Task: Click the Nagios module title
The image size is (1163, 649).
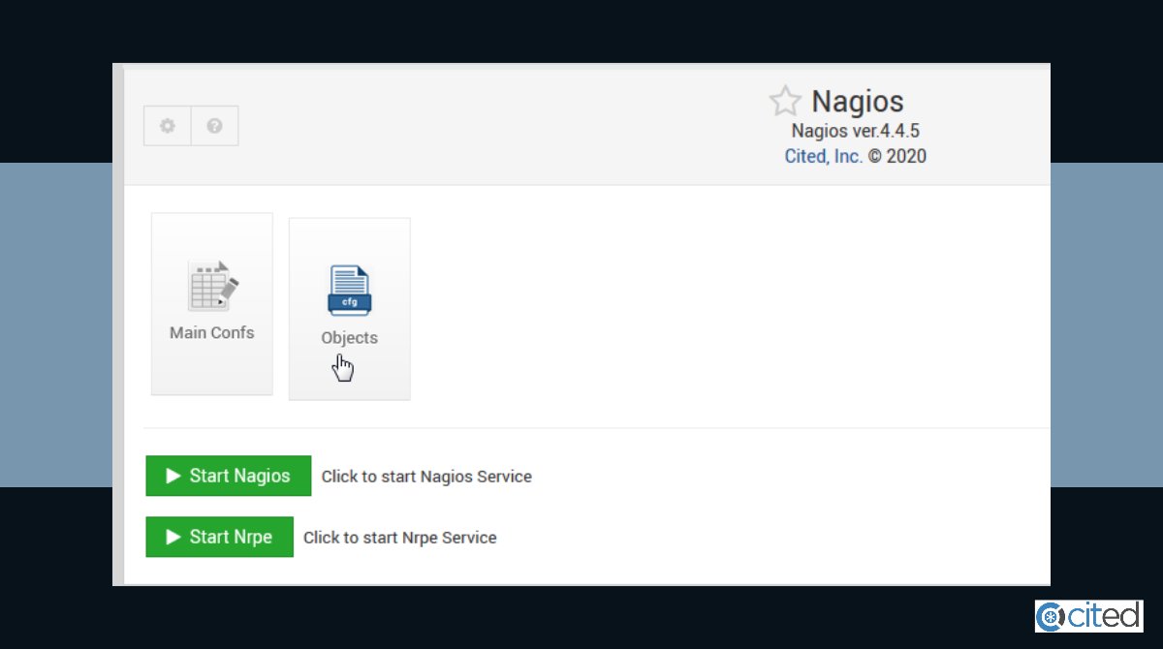Action: pos(858,101)
